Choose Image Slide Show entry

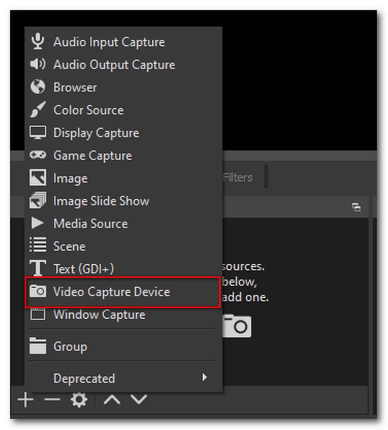coord(123,201)
